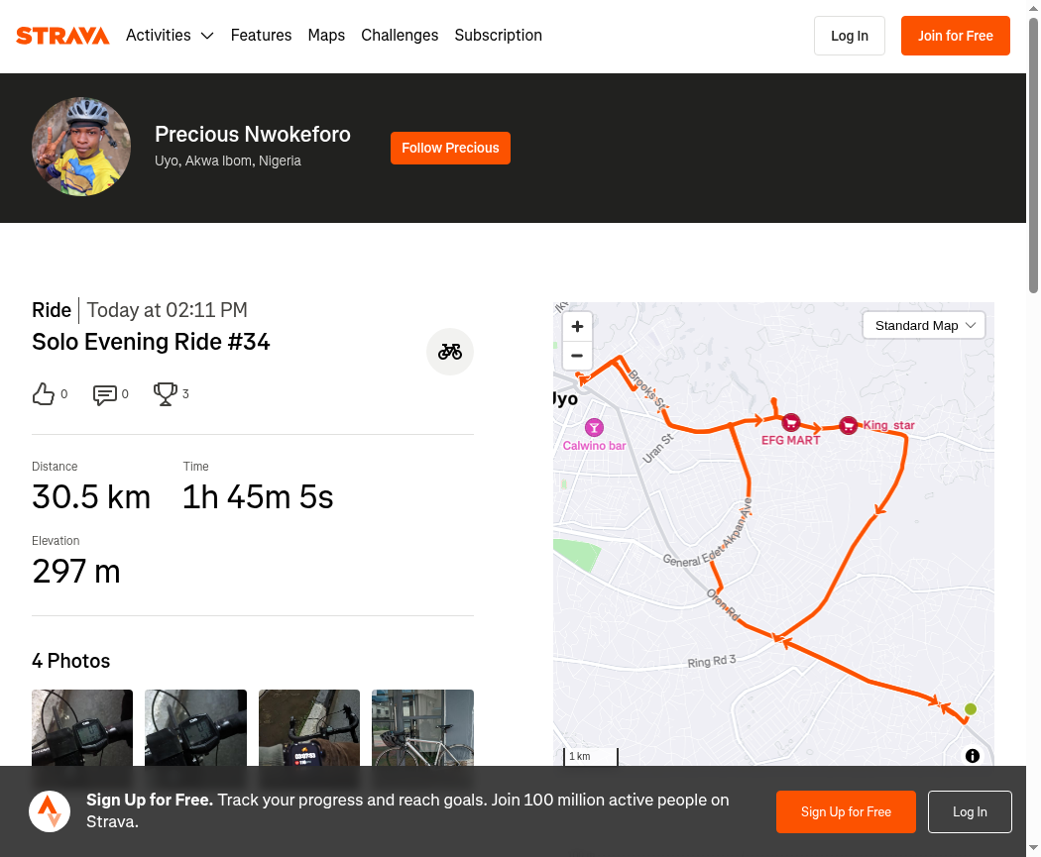Click Precious Nwokeforo's profile picture
The image size is (1041, 857).
(x=81, y=147)
